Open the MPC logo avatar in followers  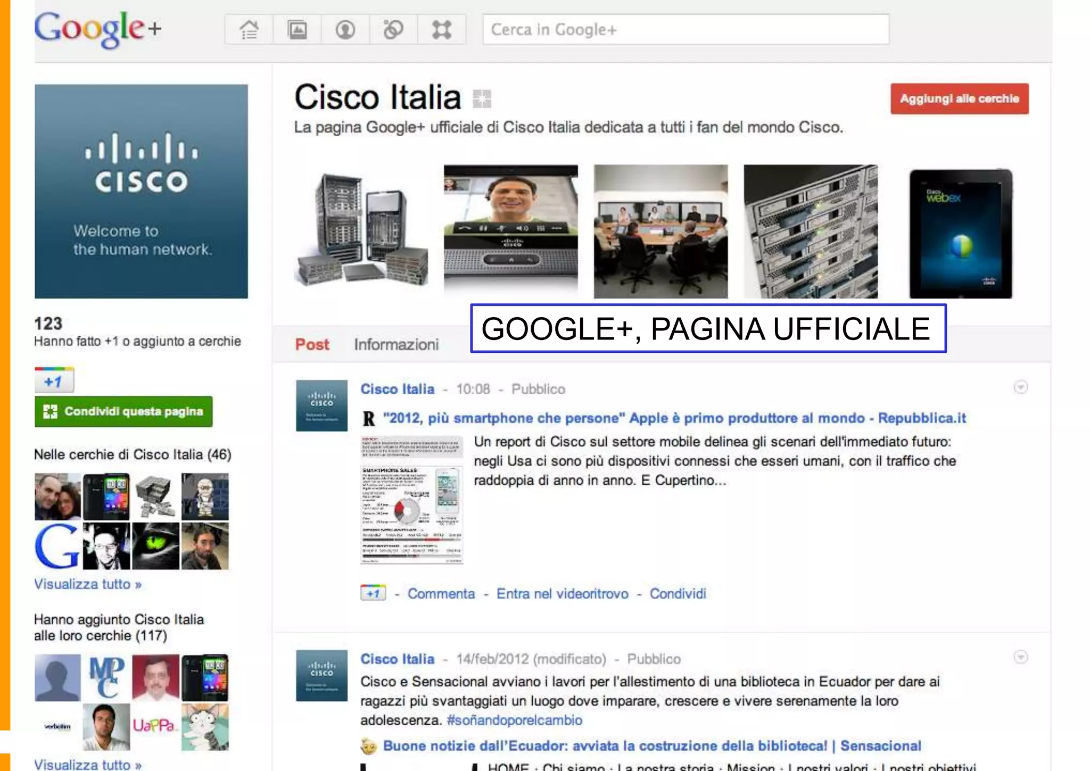point(106,677)
